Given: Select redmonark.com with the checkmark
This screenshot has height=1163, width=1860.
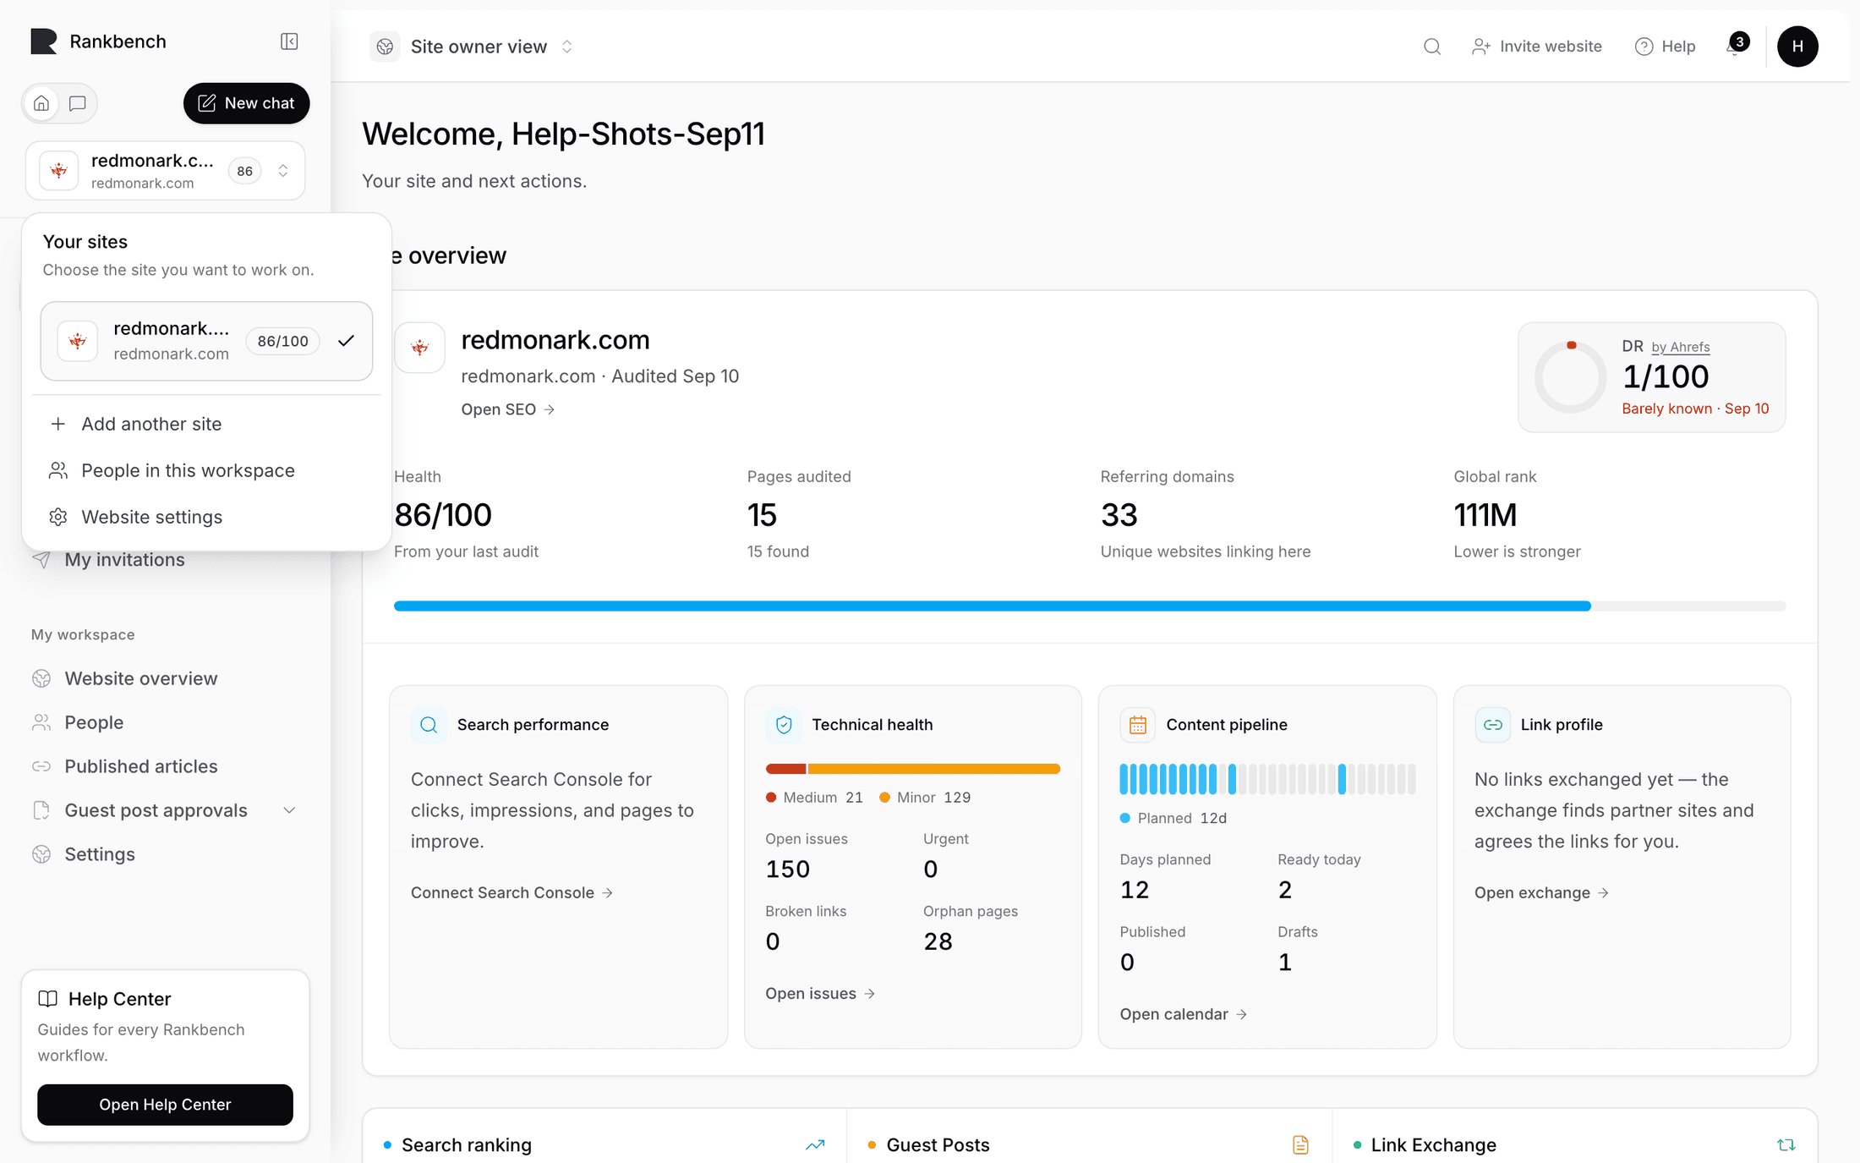Looking at the screenshot, I should coord(206,341).
